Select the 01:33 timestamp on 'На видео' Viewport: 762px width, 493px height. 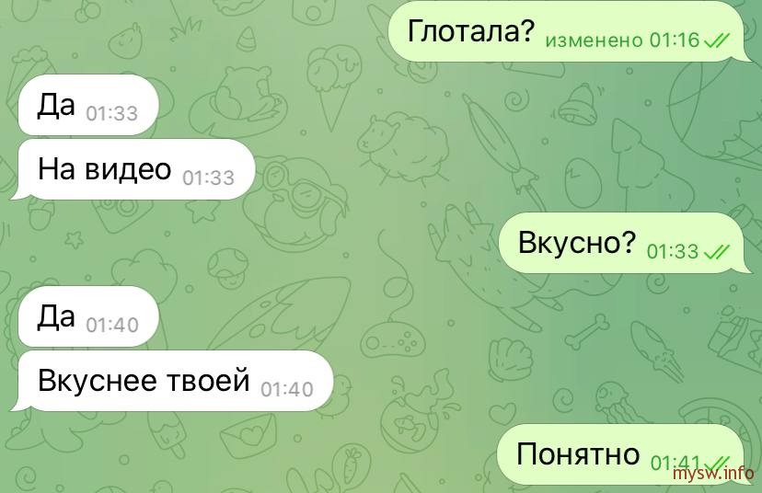point(209,178)
